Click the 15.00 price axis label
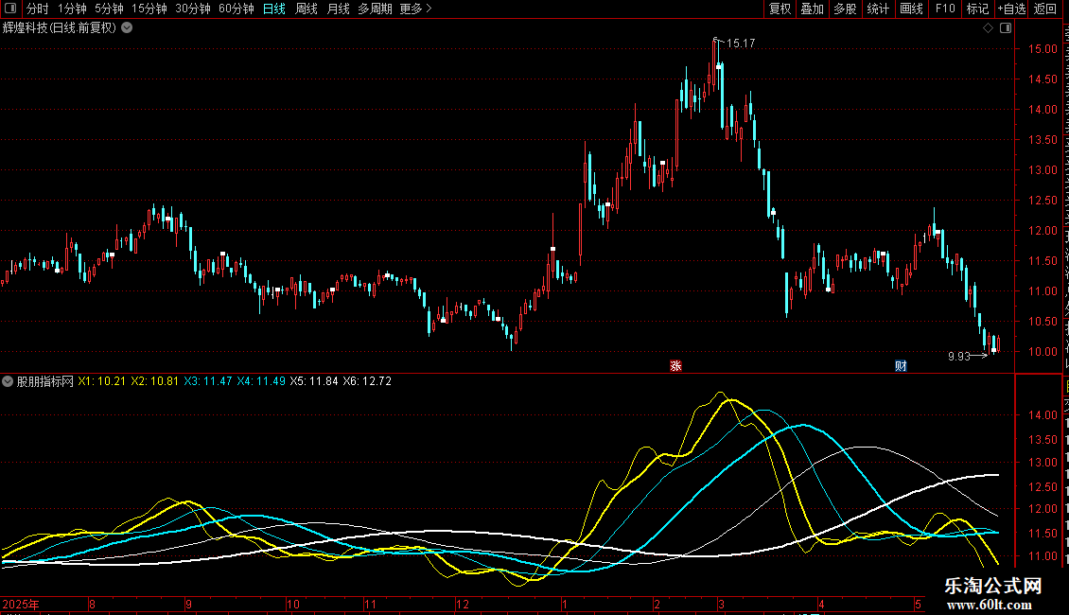The image size is (1069, 615). tap(1043, 49)
